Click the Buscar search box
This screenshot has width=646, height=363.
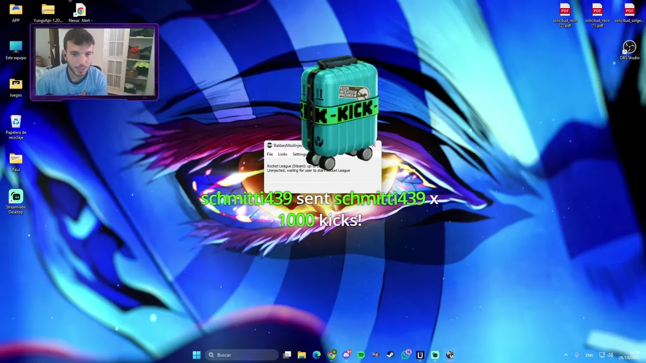242,355
